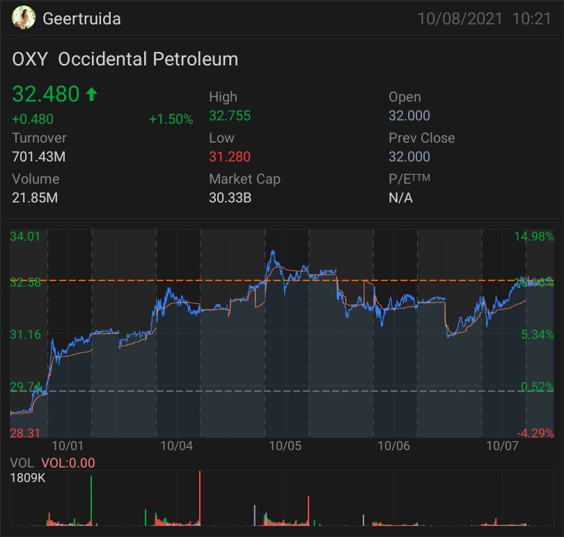This screenshot has width=564, height=537.
Task: Tap the High value 32.755
Action: pos(230,115)
